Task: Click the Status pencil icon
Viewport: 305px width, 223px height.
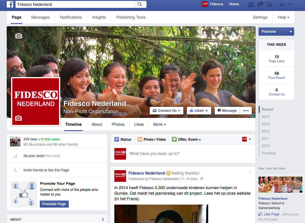Action: [116, 139]
